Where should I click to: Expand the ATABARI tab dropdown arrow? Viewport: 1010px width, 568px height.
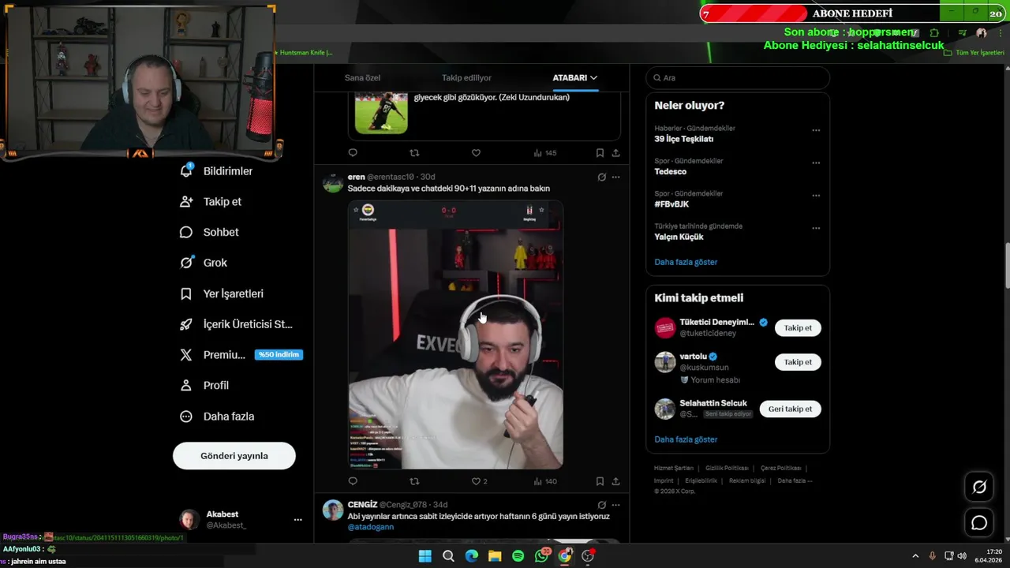(x=593, y=77)
